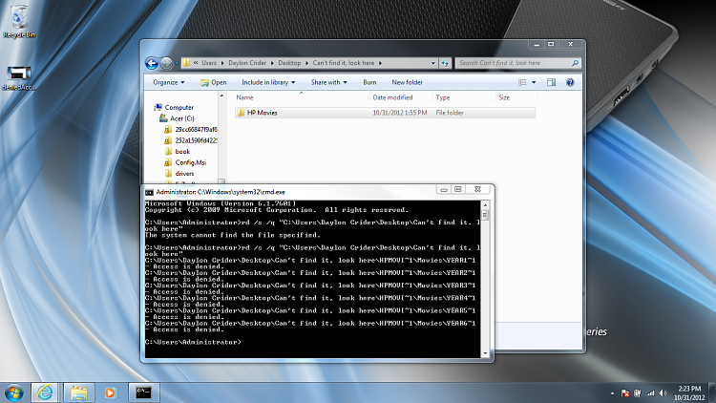Open the Include in library menu
This screenshot has height=403, width=716.
click(268, 82)
